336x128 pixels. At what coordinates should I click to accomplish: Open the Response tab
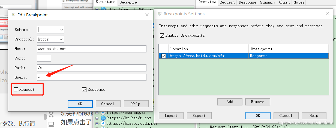[247, 2]
